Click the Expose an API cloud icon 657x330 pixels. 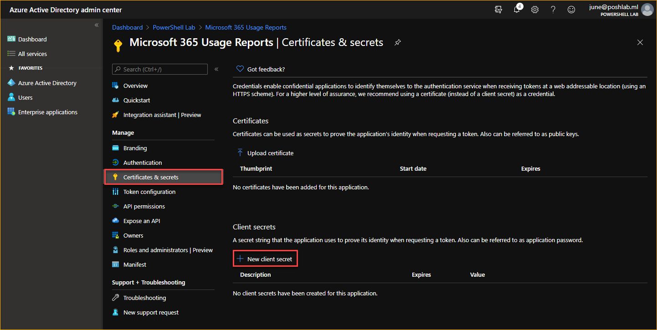pos(115,221)
